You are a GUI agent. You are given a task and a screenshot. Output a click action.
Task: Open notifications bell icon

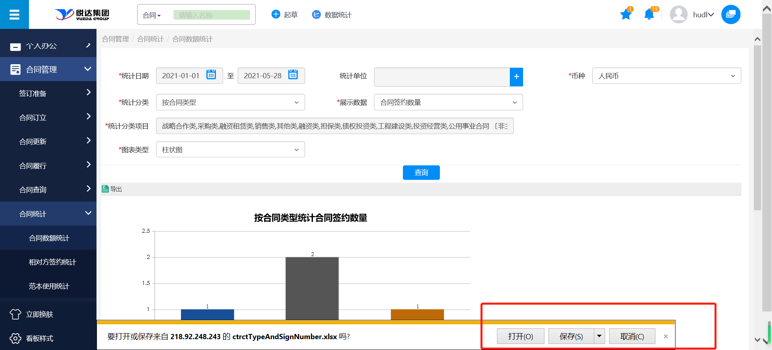point(649,15)
